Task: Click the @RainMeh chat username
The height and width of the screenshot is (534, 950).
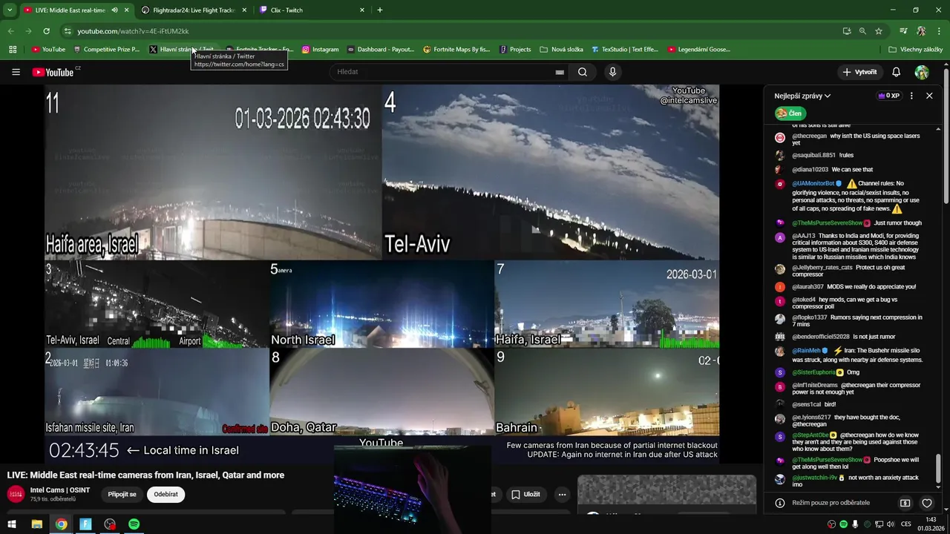Action: [806, 351]
